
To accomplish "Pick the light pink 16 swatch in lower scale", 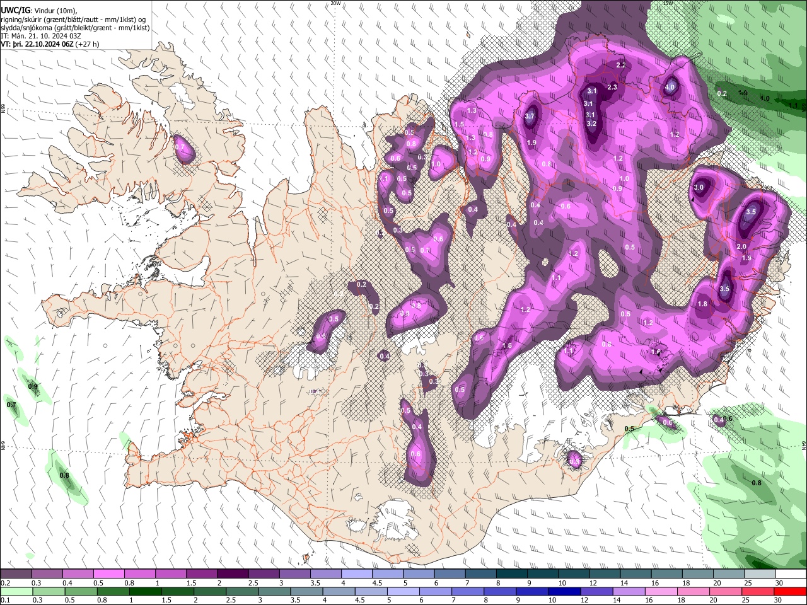I will 661,591.
